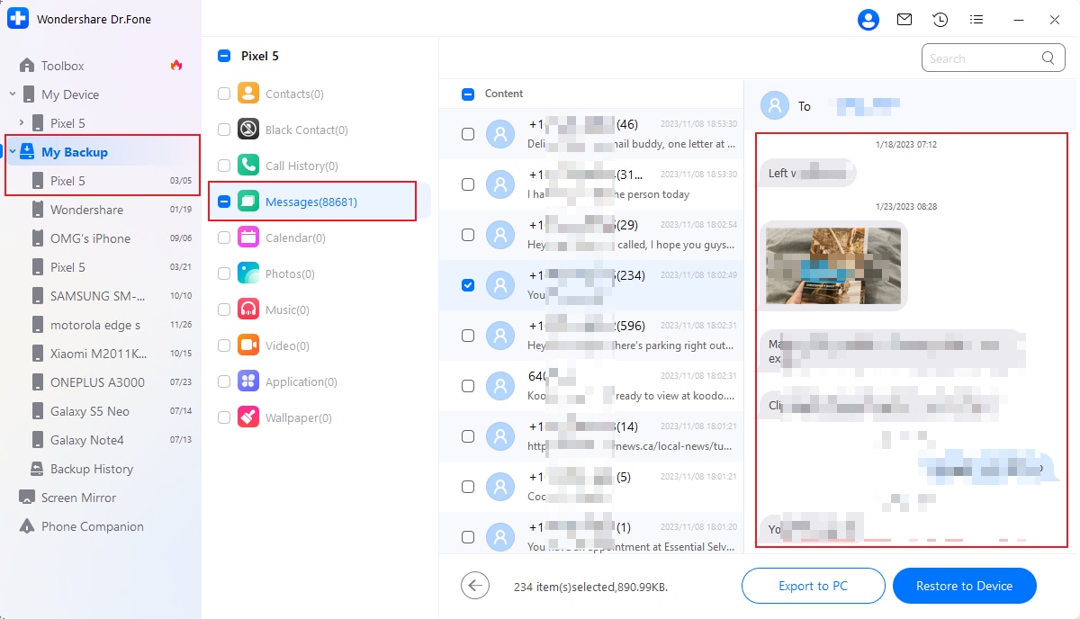Open Phone Companion in sidebar
The image size is (1080, 619).
[x=93, y=526]
